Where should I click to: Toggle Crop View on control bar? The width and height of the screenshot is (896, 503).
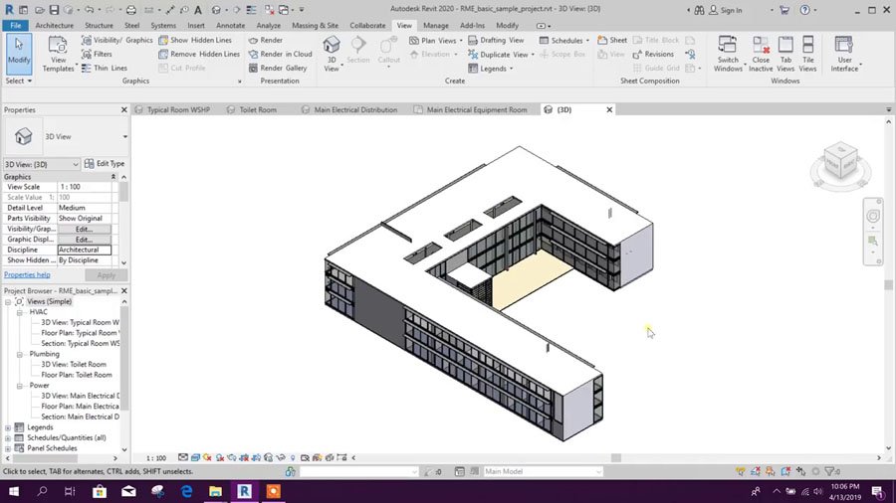click(x=244, y=457)
